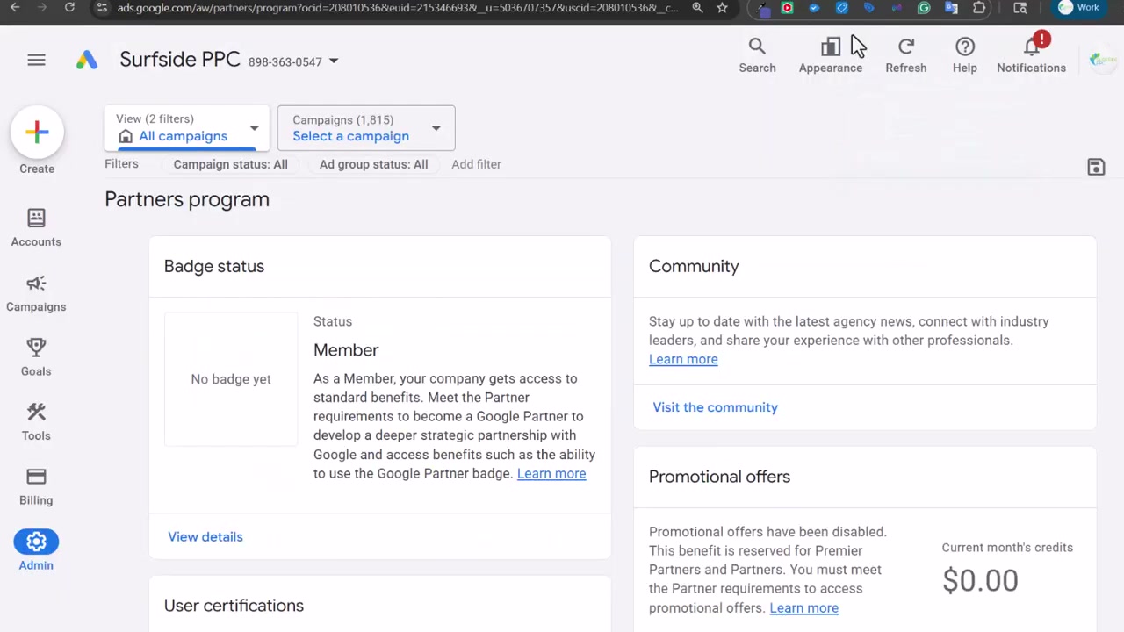
Task: Open the View All campaigns dropdown
Action: (x=187, y=128)
